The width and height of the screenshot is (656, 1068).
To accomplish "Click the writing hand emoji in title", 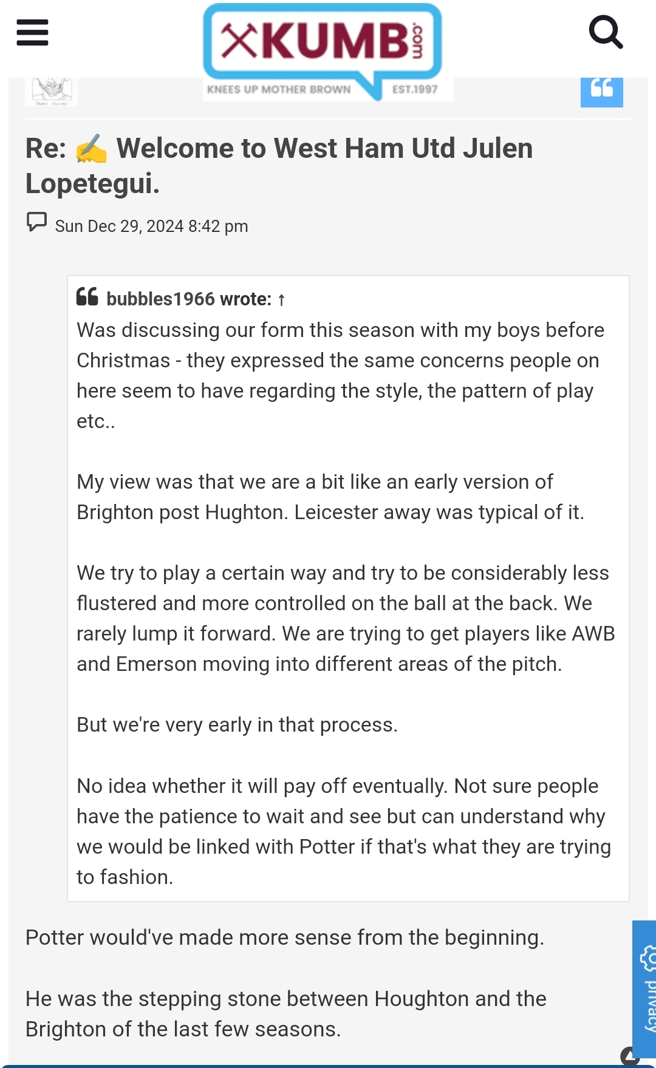I will (91, 149).
